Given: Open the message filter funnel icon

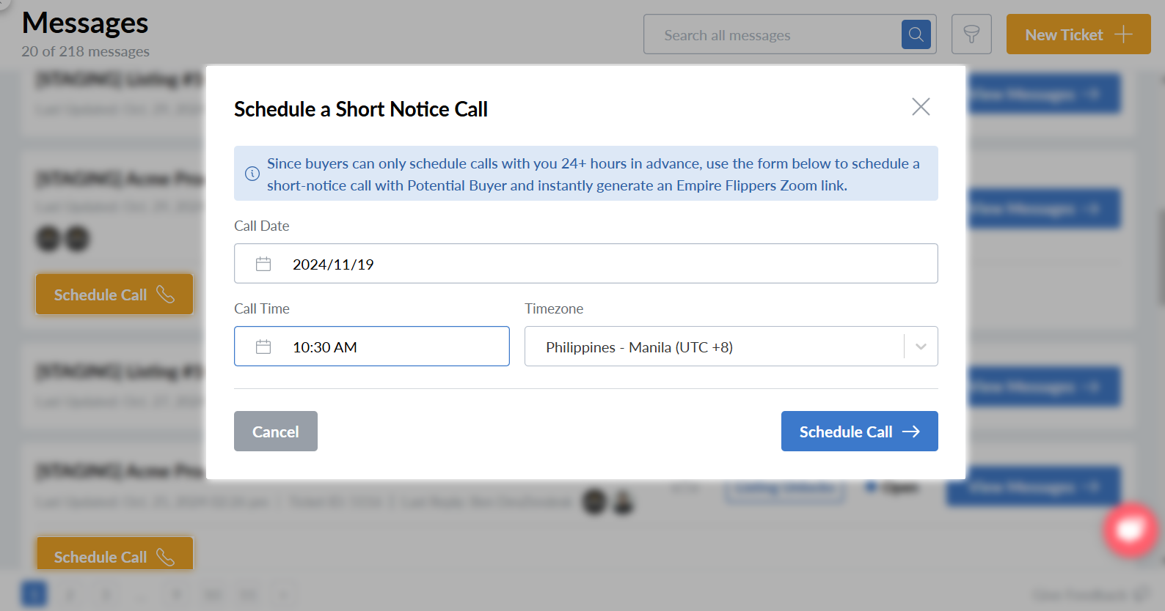Looking at the screenshot, I should click(971, 34).
